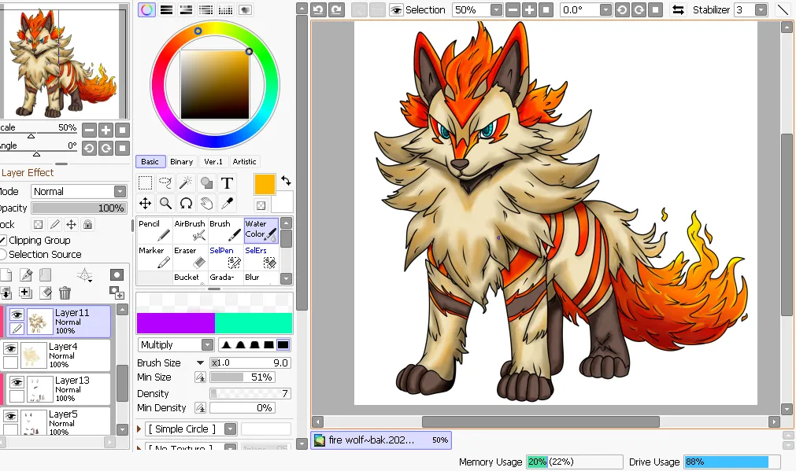This screenshot has width=796, height=471.
Task: Select the Move tool
Action: tap(145, 204)
